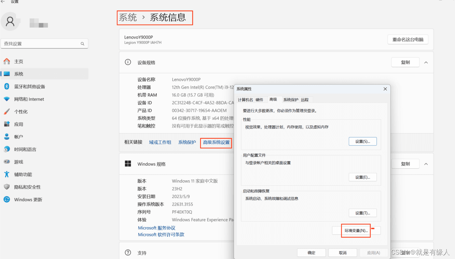
Task: Close the 系统属性 dialog
Action: tap(385, 89)
